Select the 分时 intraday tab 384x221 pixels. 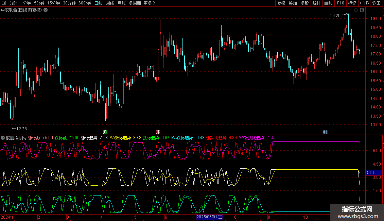click(x=13, y=3)
